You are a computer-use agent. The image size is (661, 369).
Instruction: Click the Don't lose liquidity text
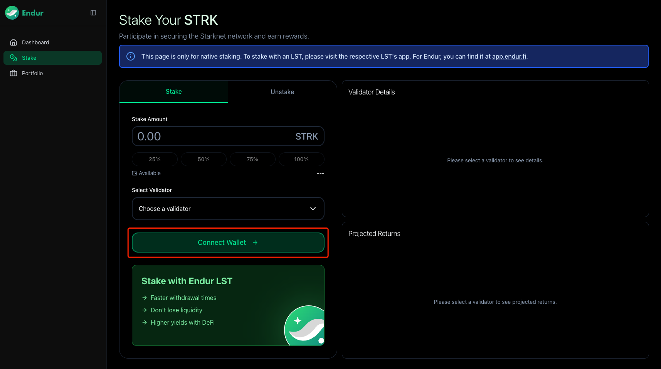[177, 310]
